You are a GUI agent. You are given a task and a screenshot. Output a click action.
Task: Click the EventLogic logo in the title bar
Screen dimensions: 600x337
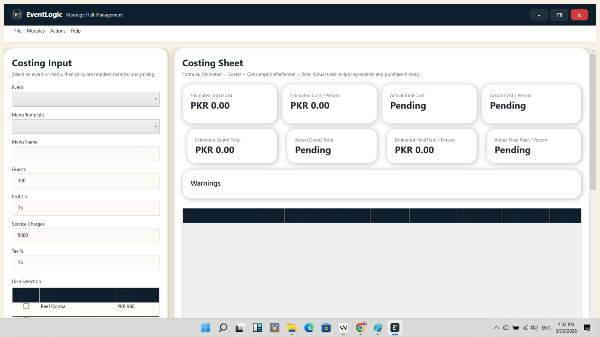click(17, 14)
